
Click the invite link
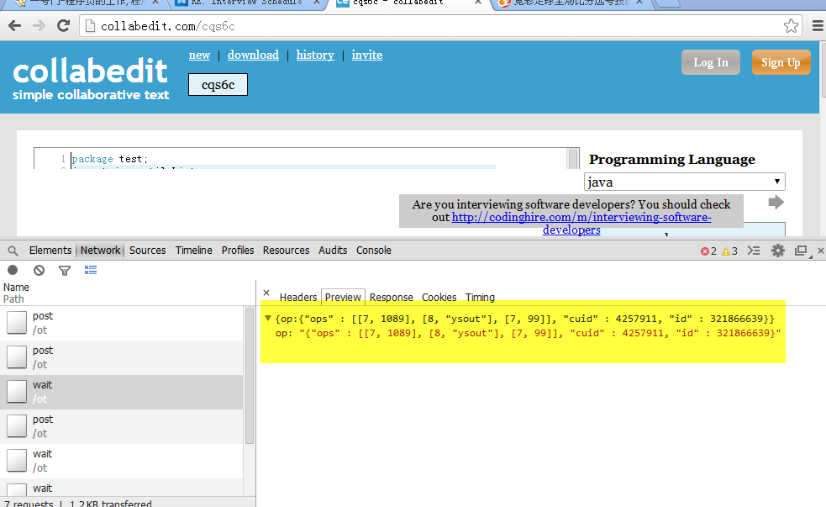[367, 55]
